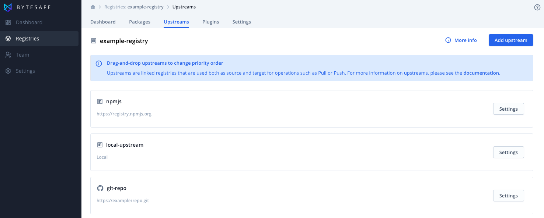Click the Registries layers icon in sidebar
544x218 pixels.
(8, 39)
